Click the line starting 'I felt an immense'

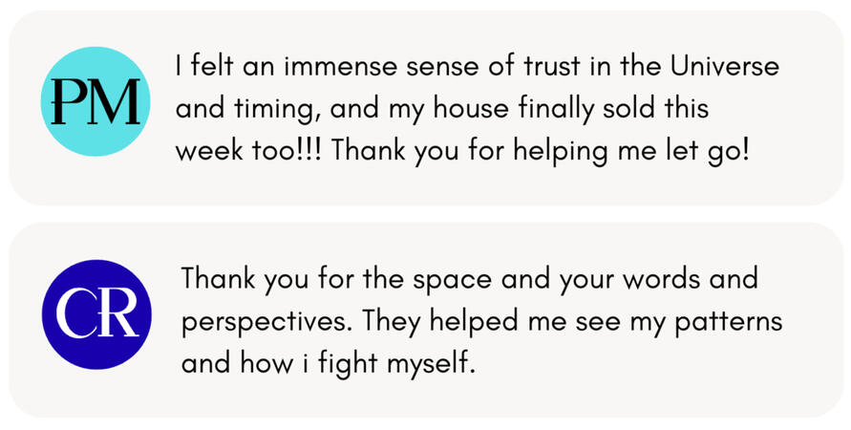point(477,67)
